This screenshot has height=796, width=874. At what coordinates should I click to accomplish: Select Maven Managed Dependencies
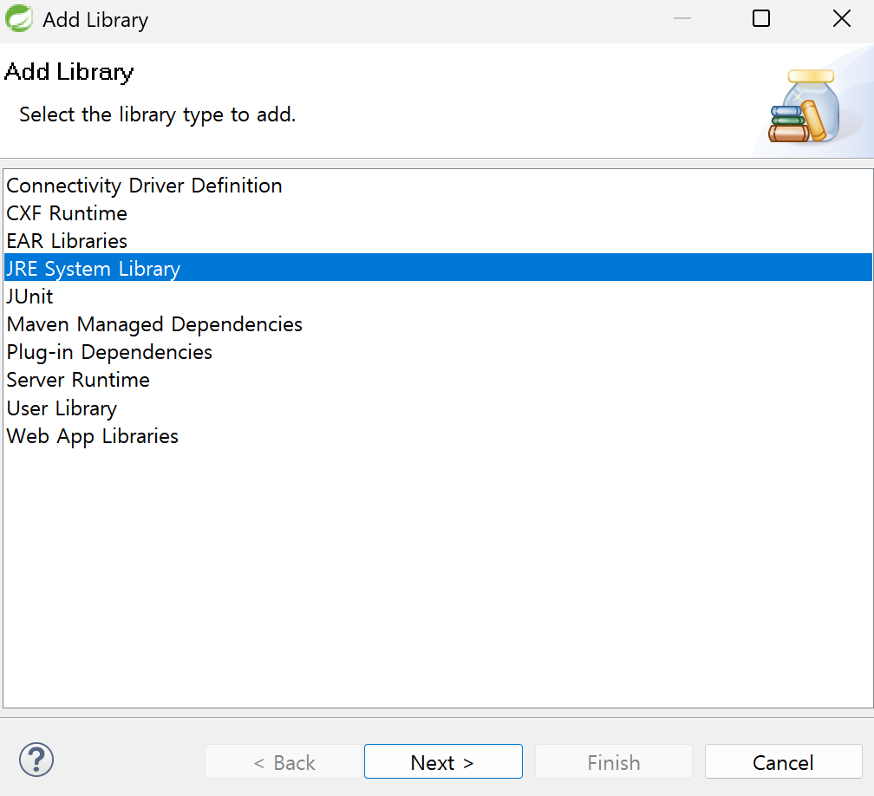click(438, 324)
